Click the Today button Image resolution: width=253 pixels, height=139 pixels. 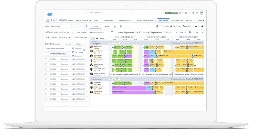point(181,32)
